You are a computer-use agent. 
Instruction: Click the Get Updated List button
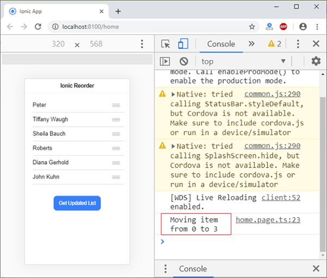(x=77, y=203)
